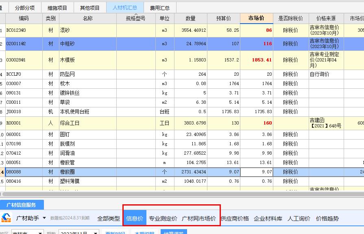Open the 广材网市场价 tab
Screen dimensions: 364x234
coord(199,219)
